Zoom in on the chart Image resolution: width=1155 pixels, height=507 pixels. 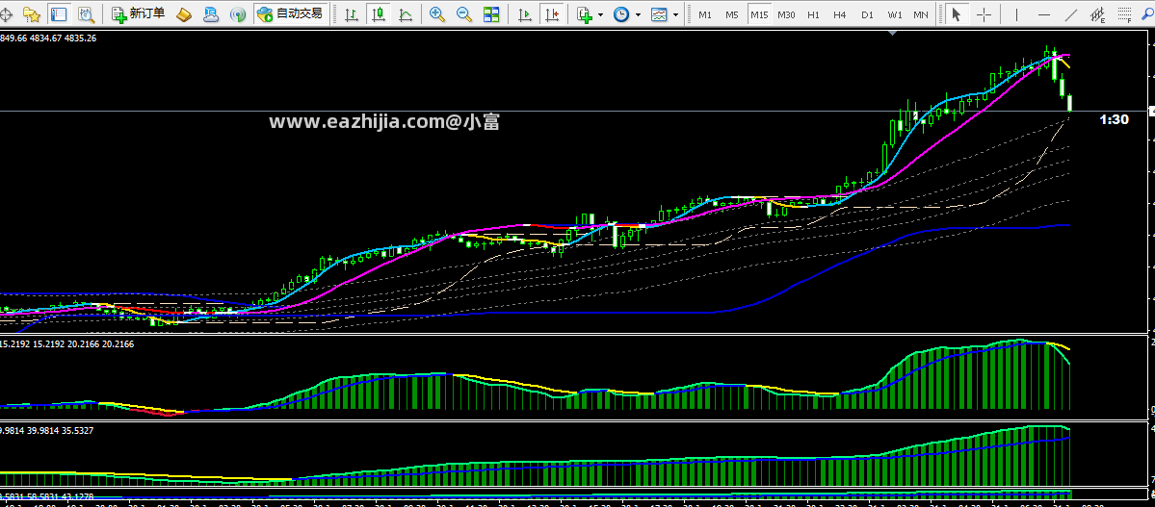pyautogui.click(x=437, y=14)
